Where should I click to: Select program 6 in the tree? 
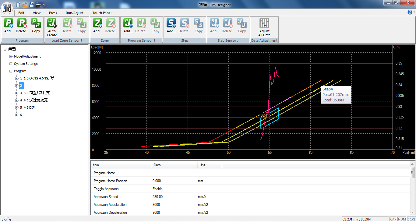coord(21,115)
